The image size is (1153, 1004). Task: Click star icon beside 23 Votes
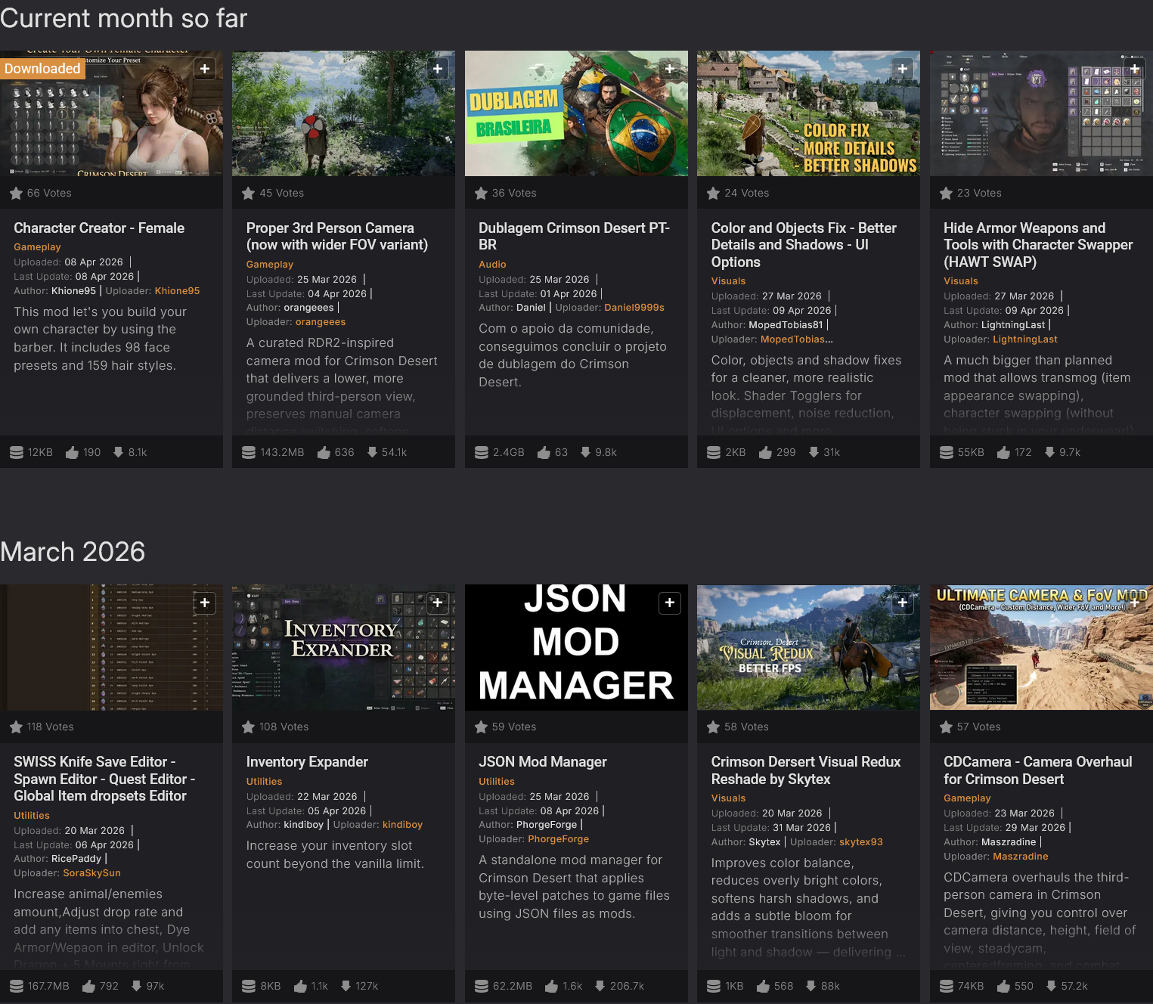click(946, 193)
